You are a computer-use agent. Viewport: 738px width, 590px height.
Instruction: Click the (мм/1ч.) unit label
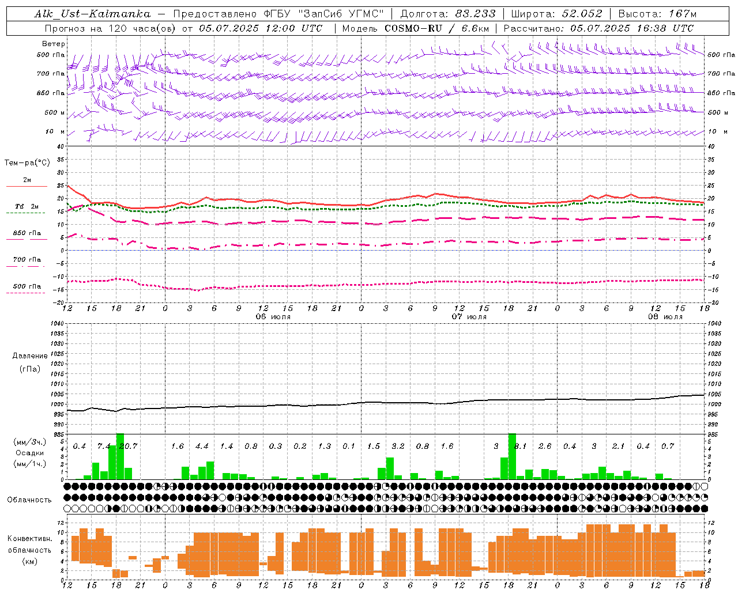click(x=30, y=463)
